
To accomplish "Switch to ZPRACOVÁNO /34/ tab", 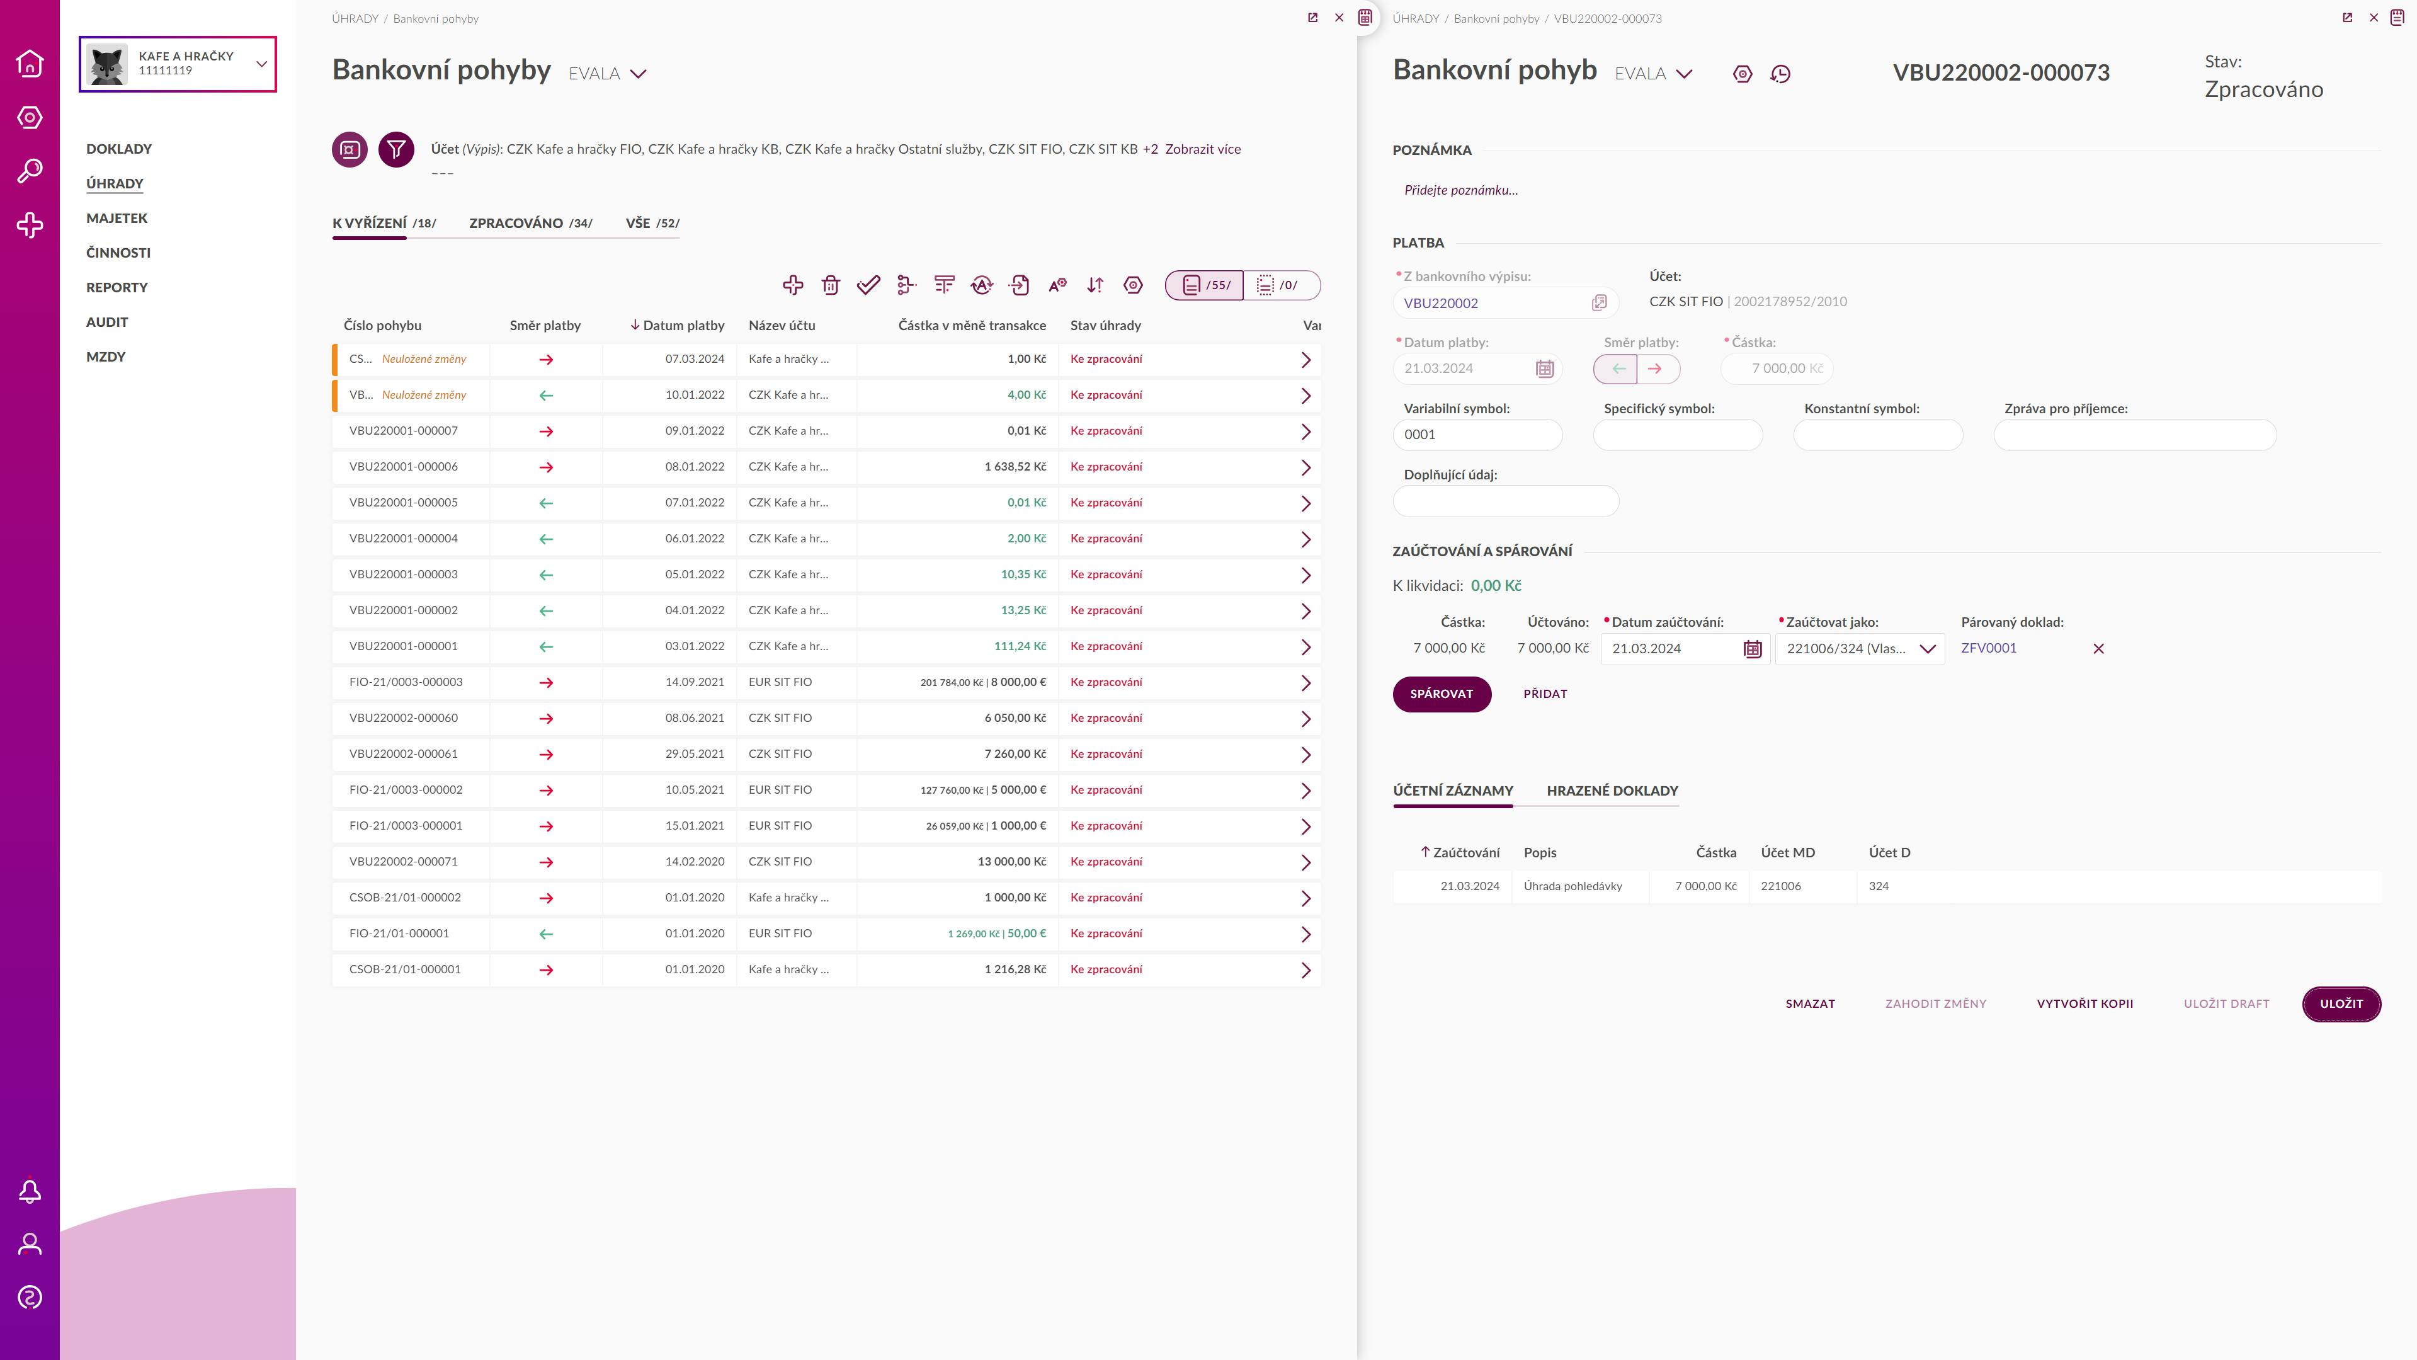I will (x=531, y=222).
